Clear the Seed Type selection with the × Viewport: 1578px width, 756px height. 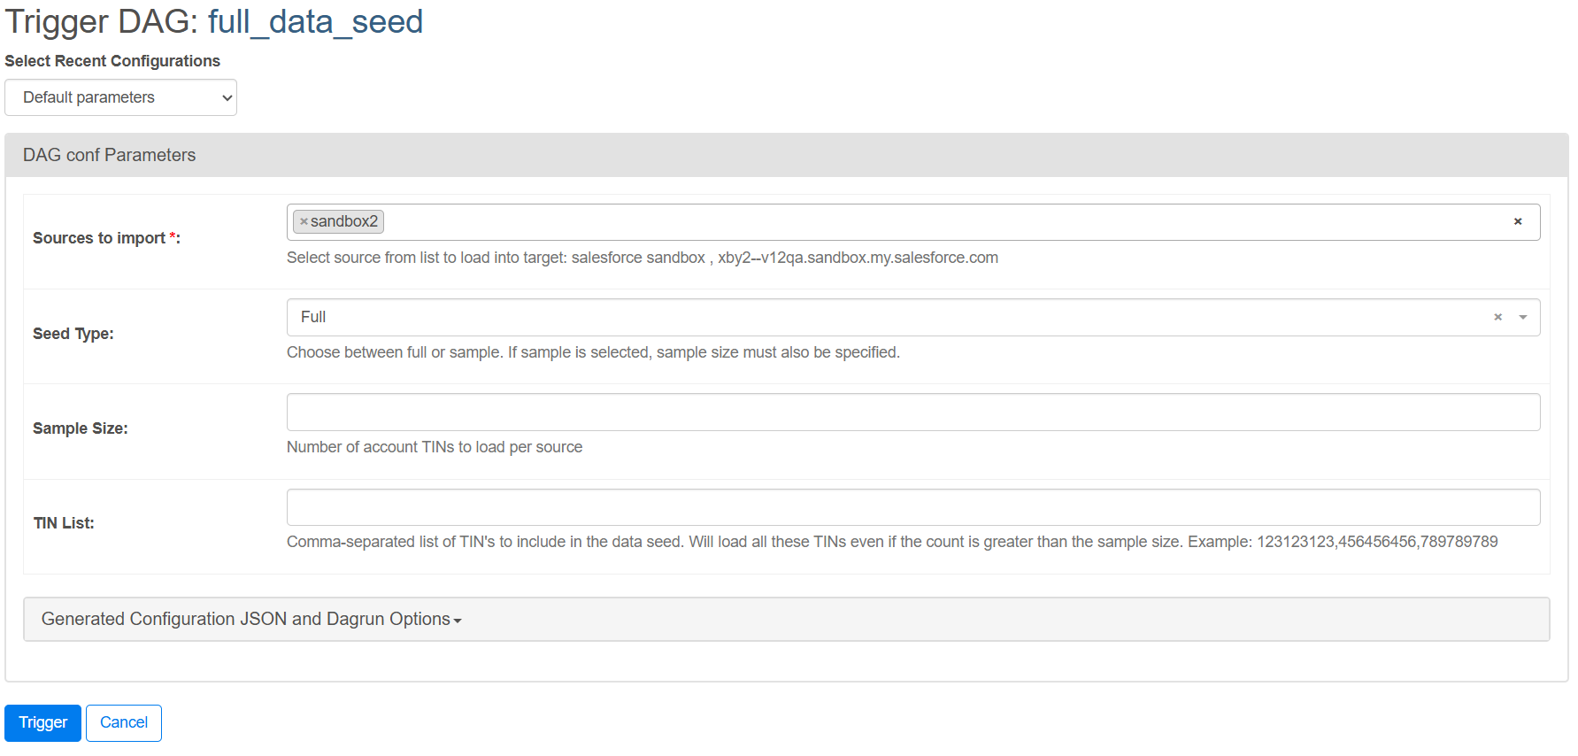(1498, 316)
